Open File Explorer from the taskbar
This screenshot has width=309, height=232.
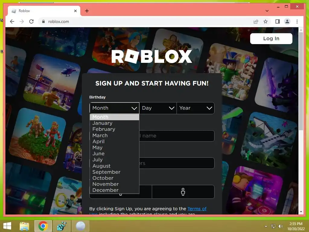click(x=24, y=226)
